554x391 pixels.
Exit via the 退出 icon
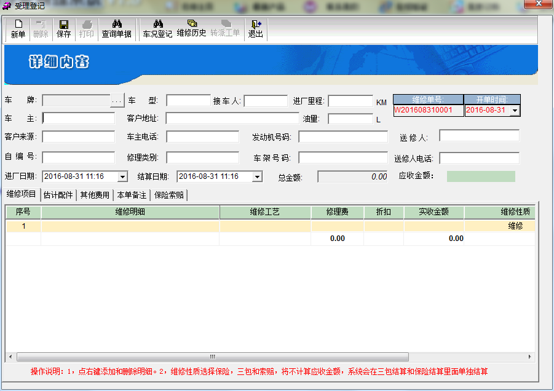(x=255, y=30)
